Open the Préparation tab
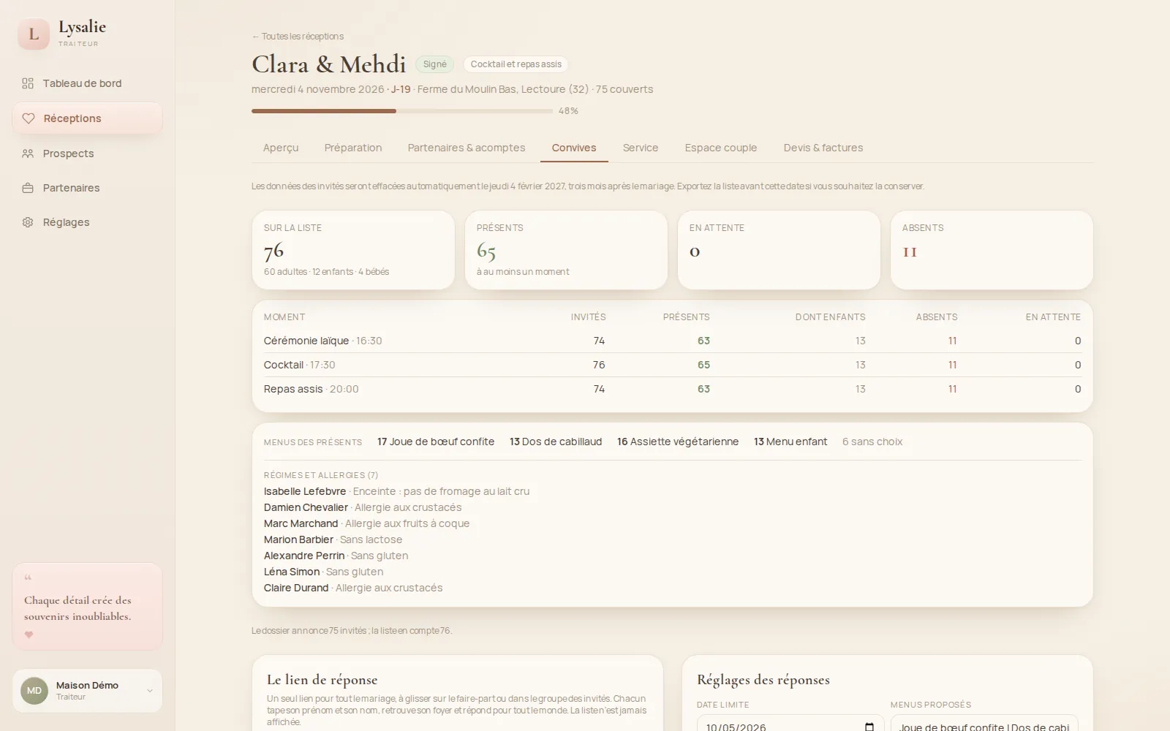The height and width of the screenshot is (731, 1170). tap(353, 148)
